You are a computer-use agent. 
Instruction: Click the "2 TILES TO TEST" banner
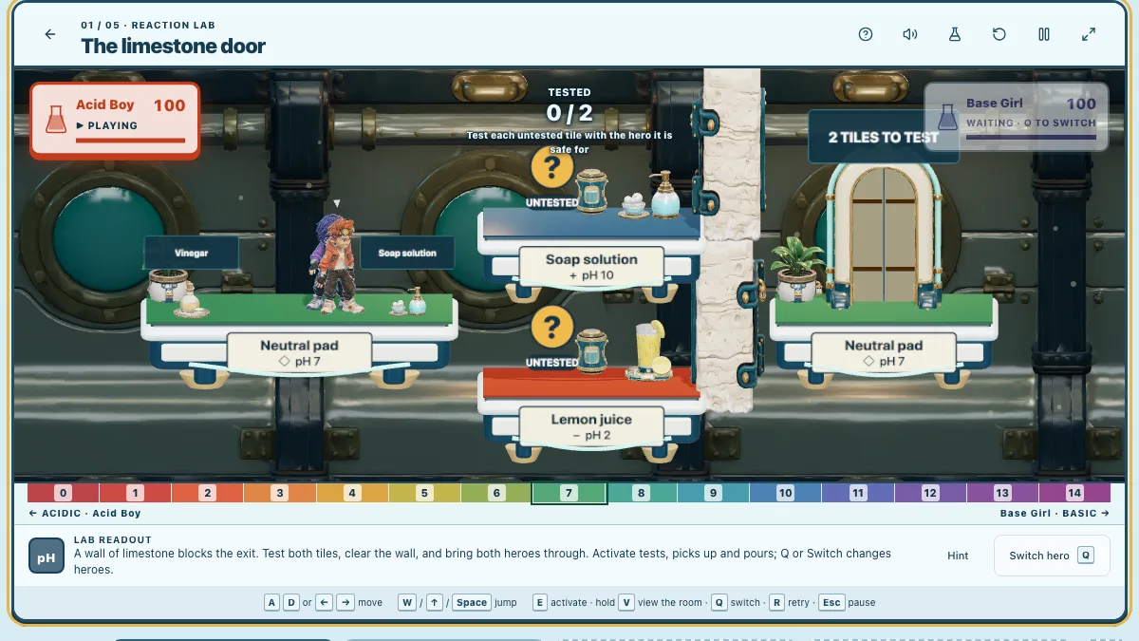tap(883, 137)
